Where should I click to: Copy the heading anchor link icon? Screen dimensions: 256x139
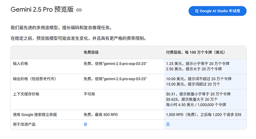point(79,10)
